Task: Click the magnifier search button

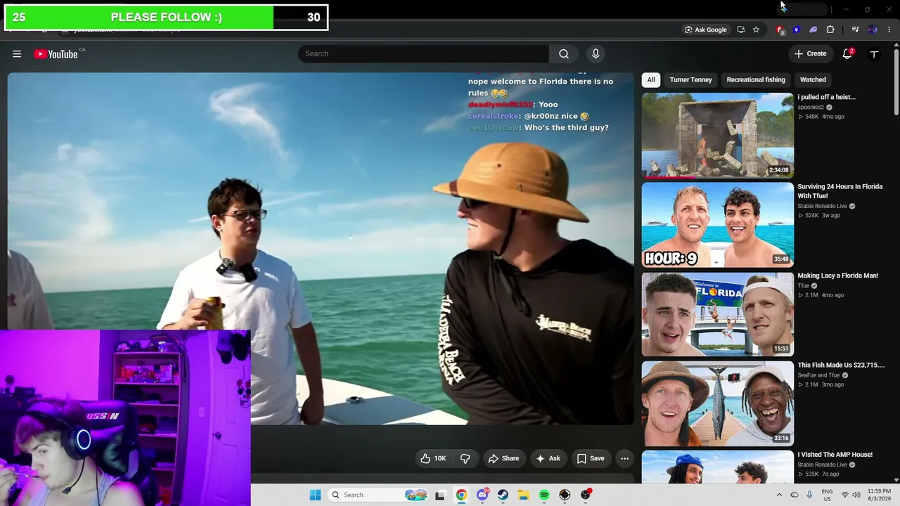Action: click(x=564, y=54)
